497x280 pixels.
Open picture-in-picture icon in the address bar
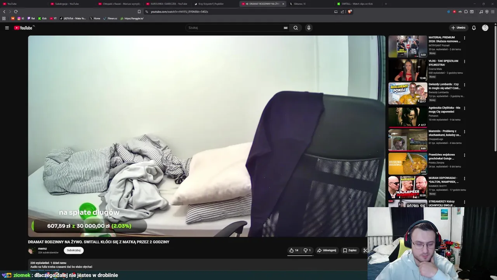pos(336,12)
